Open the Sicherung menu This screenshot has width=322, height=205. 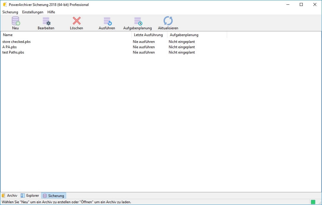(10, 12)
